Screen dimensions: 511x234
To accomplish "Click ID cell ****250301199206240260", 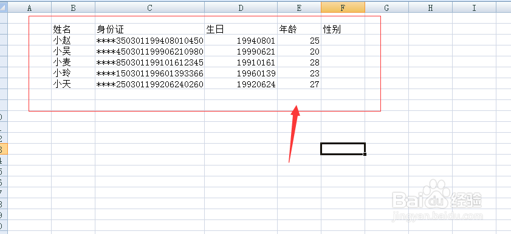I will (x=149, y=84).
